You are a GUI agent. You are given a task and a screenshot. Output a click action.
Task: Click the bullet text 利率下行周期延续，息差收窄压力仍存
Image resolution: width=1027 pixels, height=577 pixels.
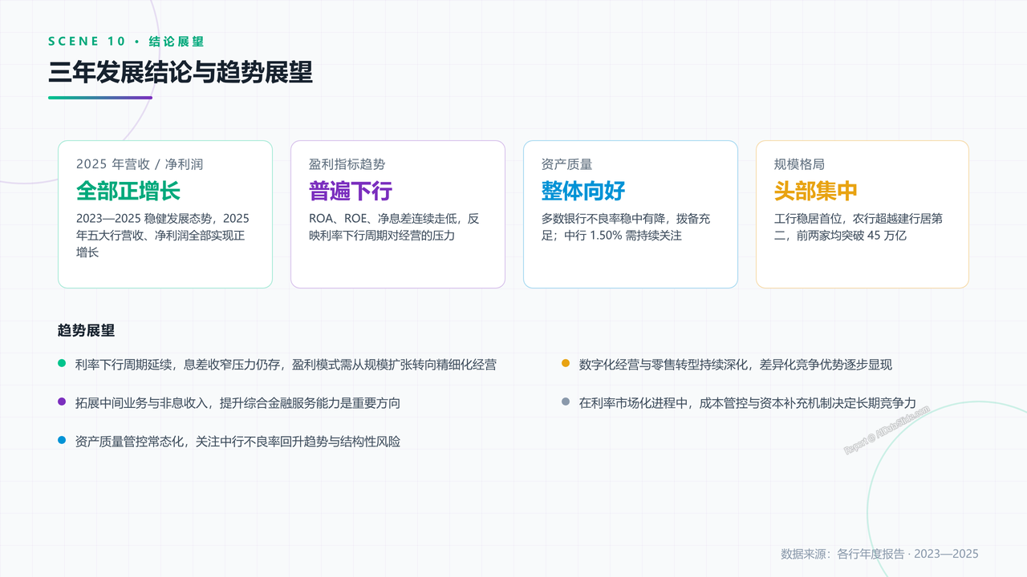click(286, 365)
